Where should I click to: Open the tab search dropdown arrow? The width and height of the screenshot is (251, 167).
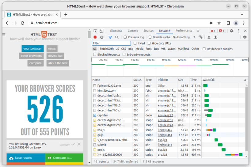242,15
